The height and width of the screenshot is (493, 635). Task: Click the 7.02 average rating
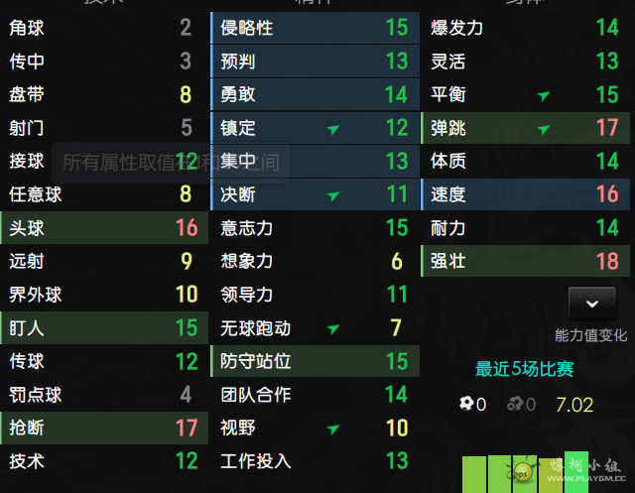(574, 404)
